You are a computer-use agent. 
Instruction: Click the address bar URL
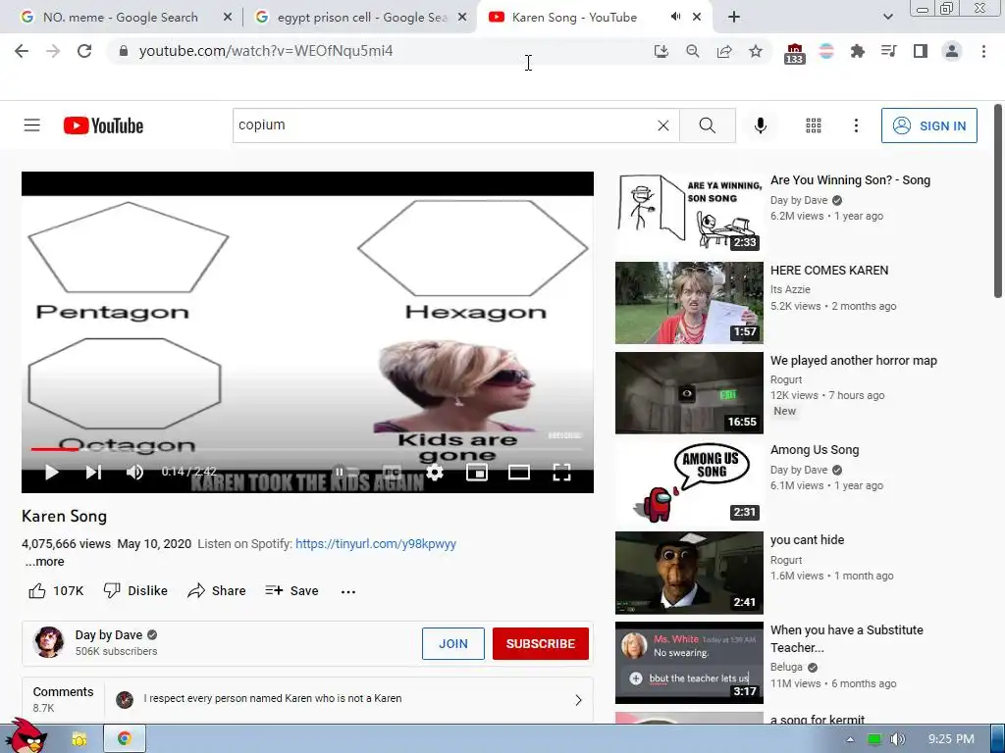pos(266,51)
